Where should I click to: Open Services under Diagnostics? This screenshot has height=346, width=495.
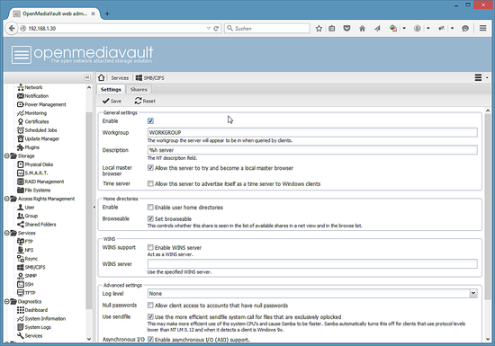[30, 335]
